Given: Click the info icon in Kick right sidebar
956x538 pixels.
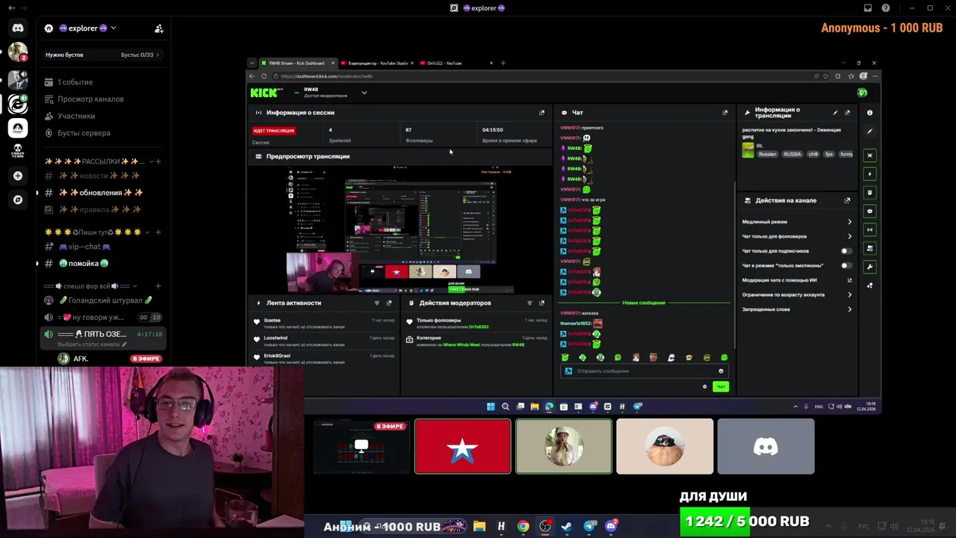Looking at the screenshot, I should 869,113.
